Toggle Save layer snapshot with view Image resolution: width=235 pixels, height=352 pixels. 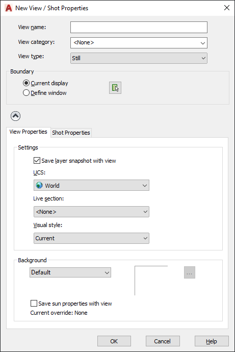click(x=37, y=161)
